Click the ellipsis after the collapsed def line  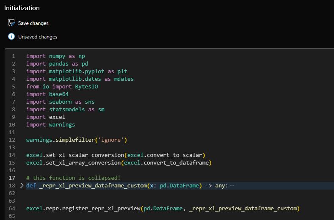[x=232, y=186]
